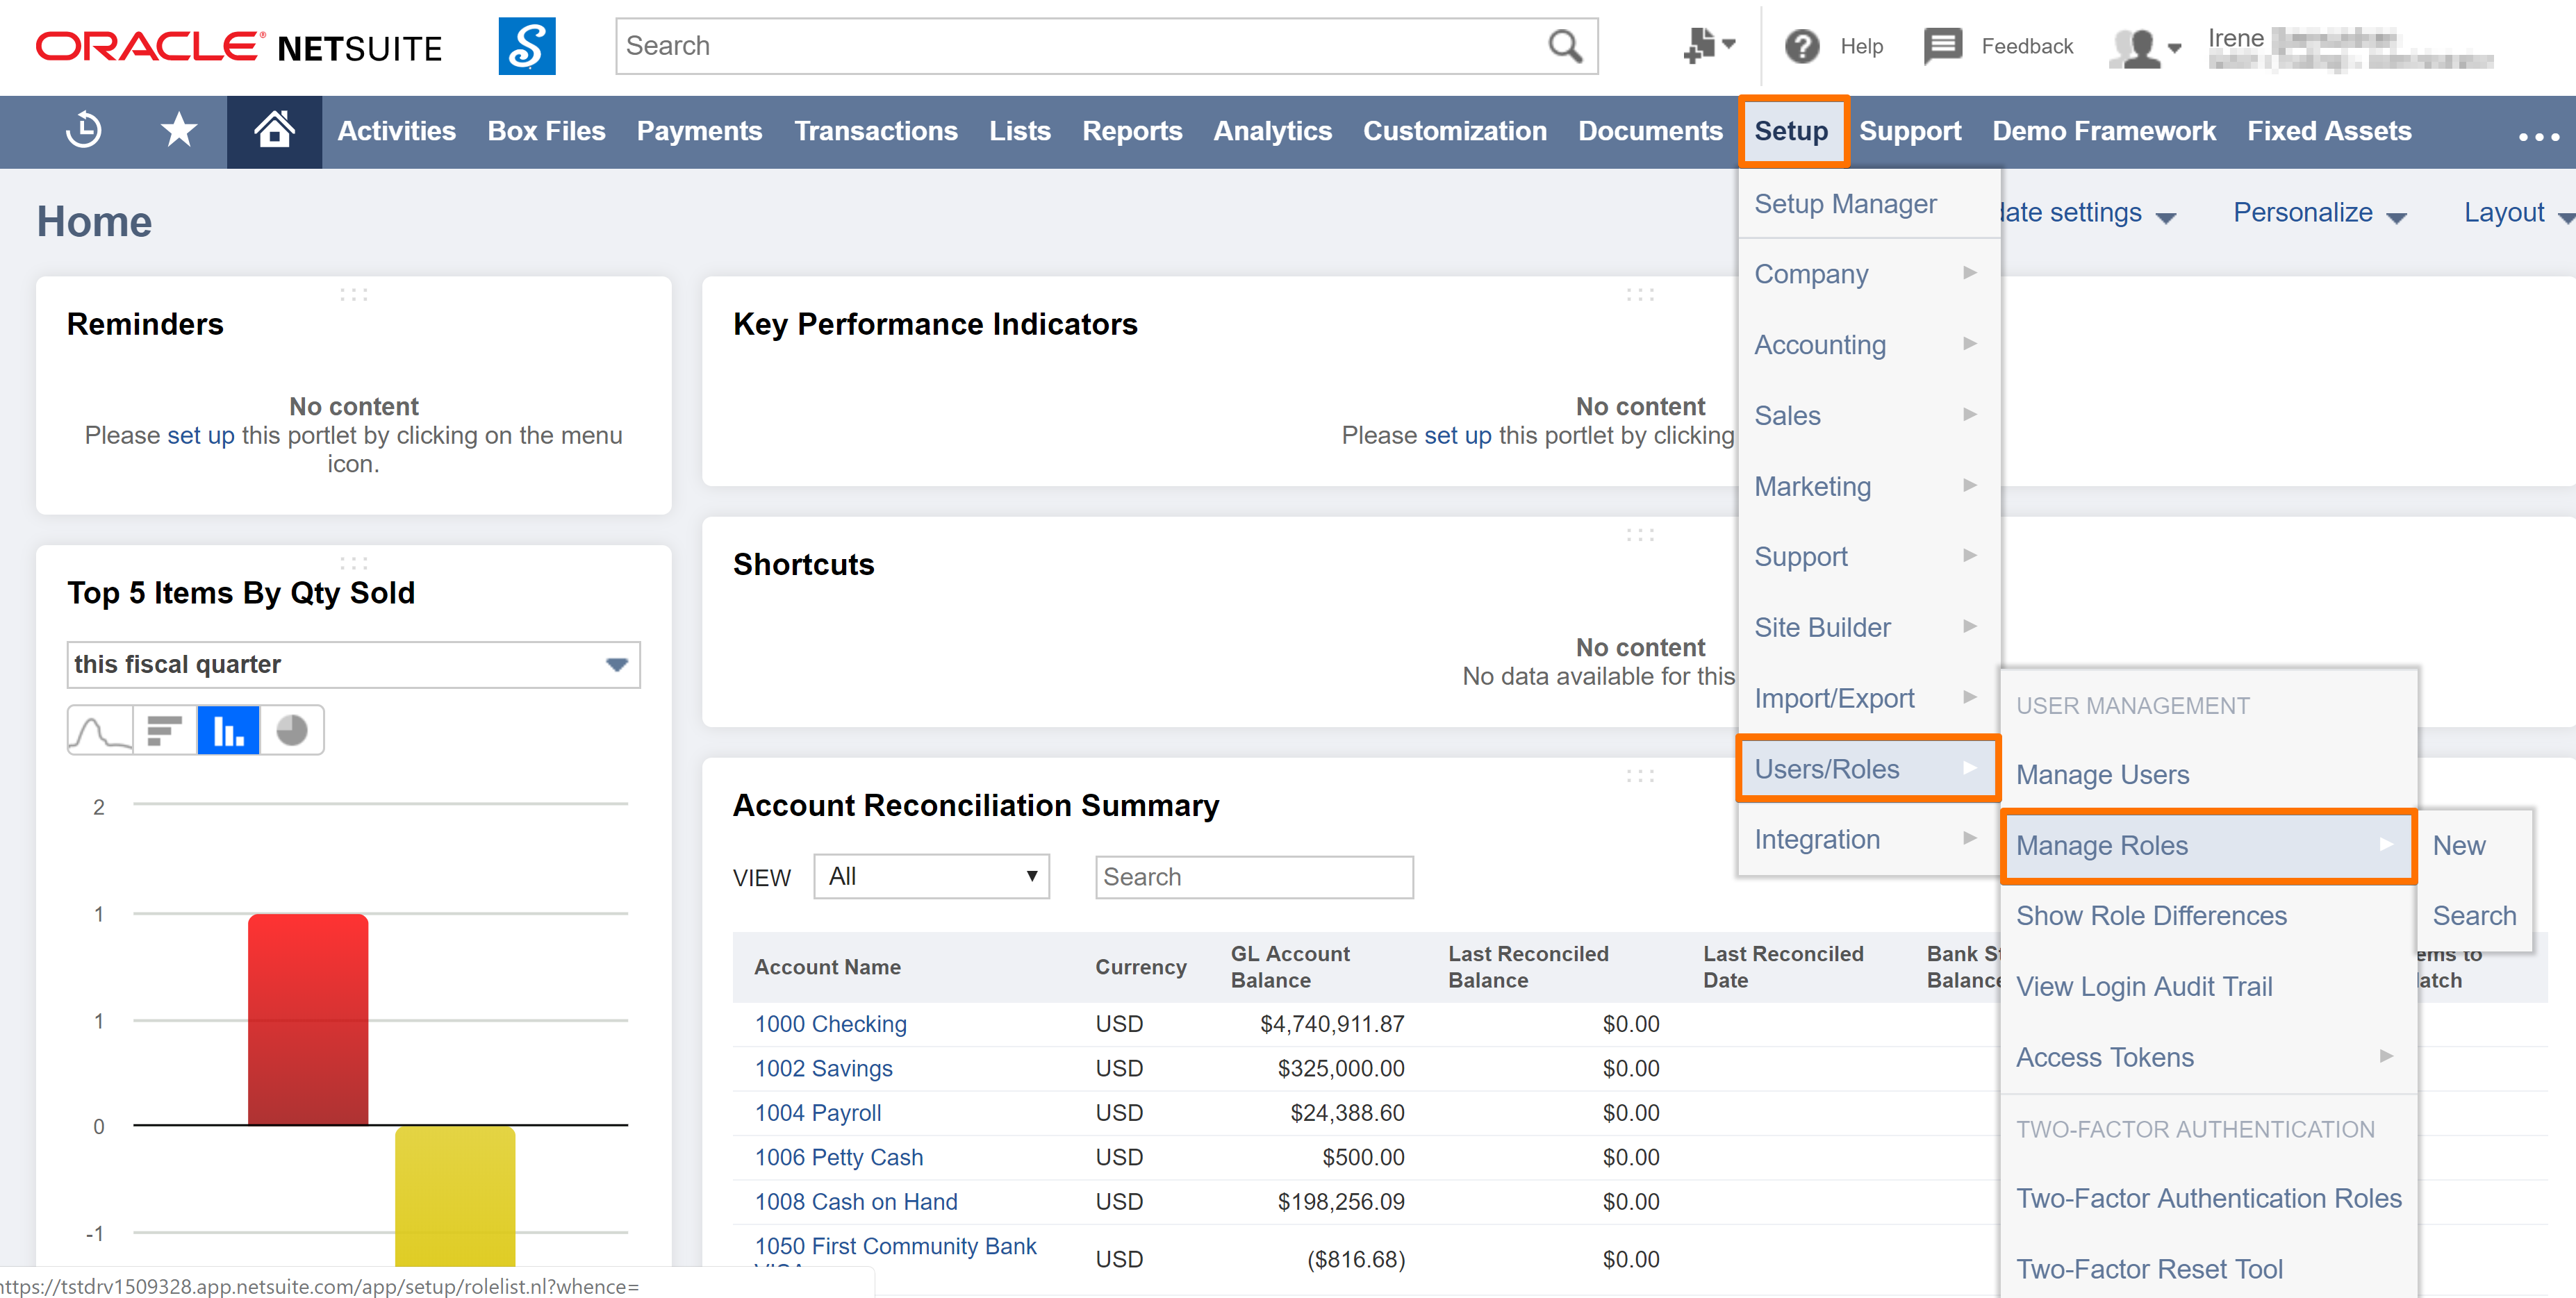2576x1298 pixels.
Task: Open the Customization menu
Action: [1454, 131]
